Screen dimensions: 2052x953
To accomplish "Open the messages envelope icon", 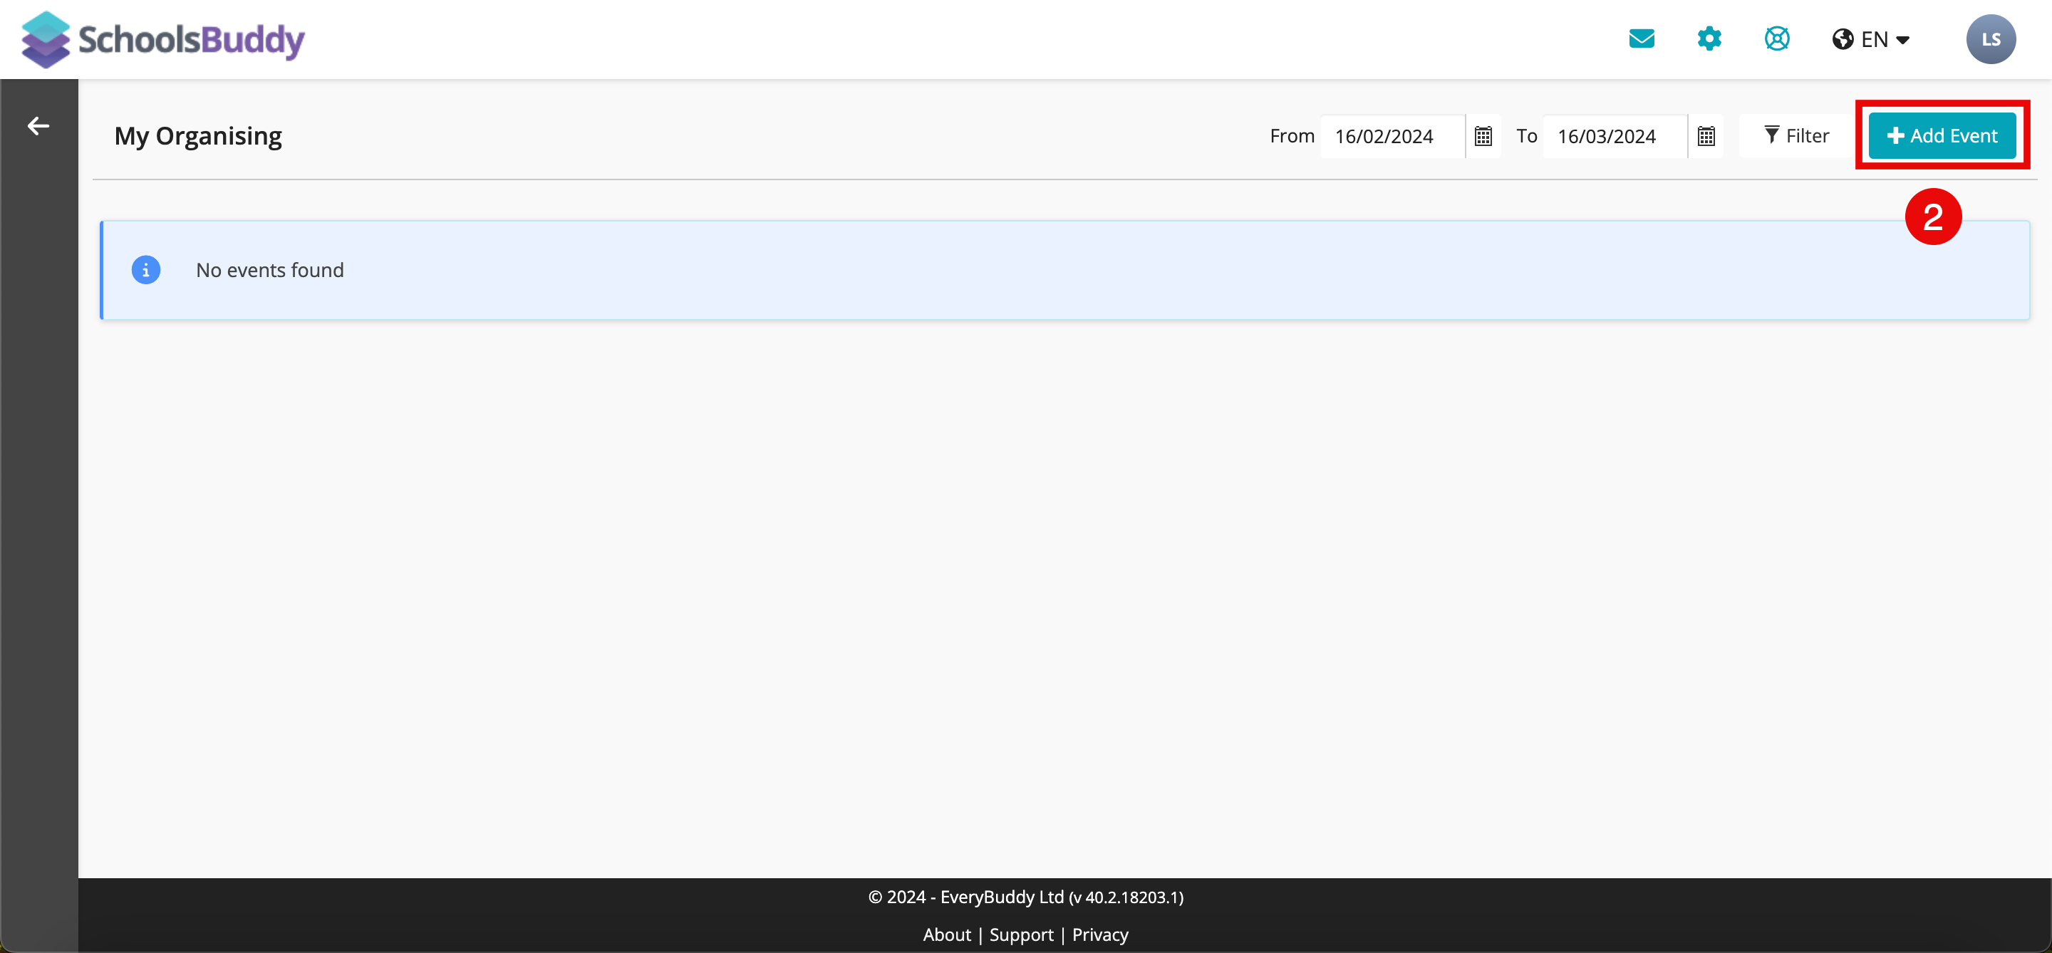I will point(1642,38).
